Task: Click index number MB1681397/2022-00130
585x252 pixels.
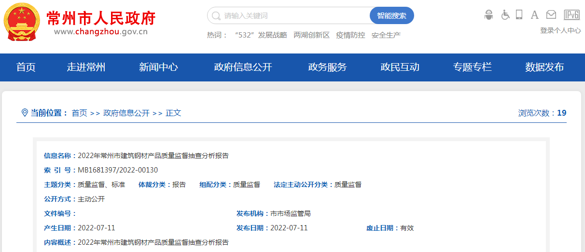Action: coord(118,170)
